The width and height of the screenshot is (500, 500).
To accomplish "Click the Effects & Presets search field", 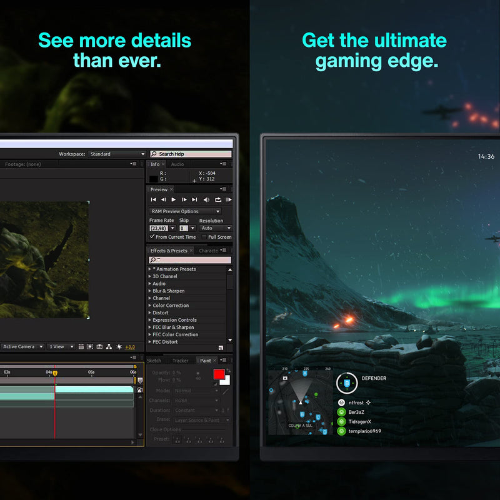I will 190,260.
